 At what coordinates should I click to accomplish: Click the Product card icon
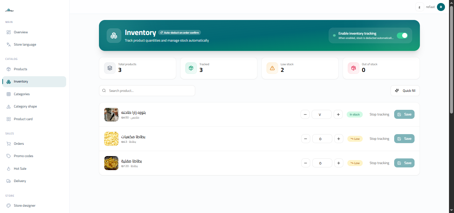tap(9, 119)
